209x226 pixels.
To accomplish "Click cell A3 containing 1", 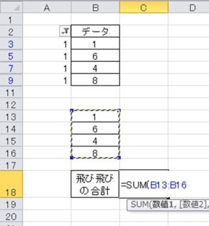I will coord(47,44).
